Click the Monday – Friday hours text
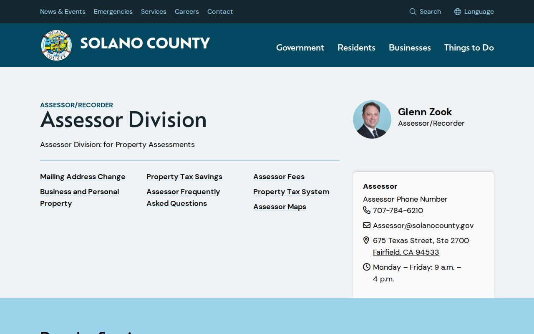Screen dimensions: 534x334 click(x=417, y=273)
